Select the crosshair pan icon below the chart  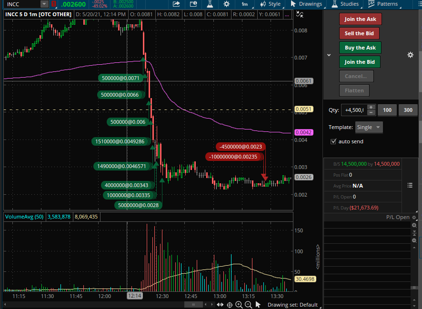[230, 305]
